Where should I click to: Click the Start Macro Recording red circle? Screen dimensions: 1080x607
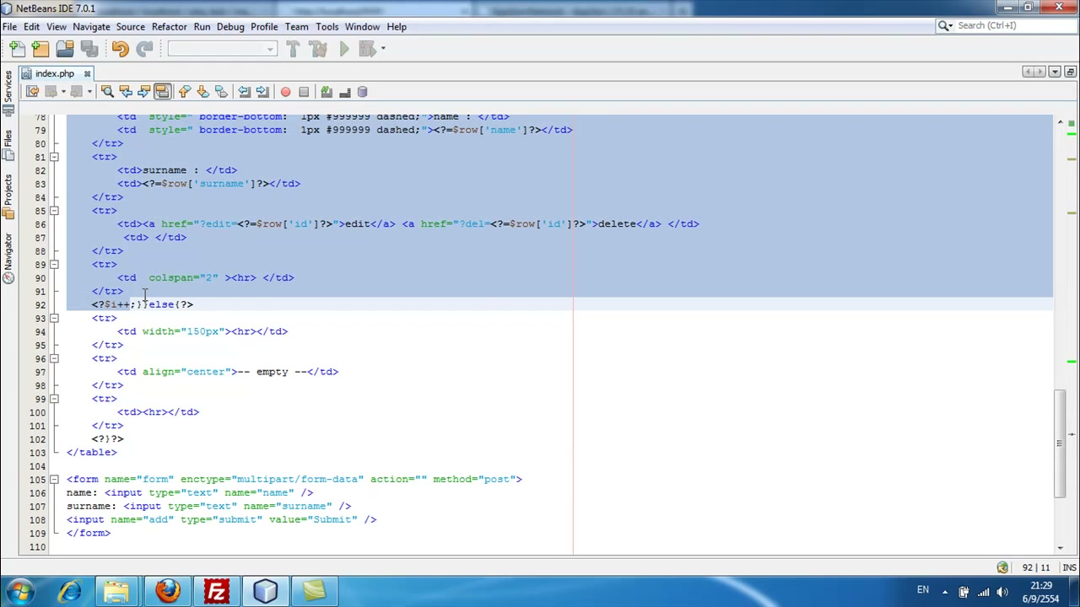[x=285, y=92]
